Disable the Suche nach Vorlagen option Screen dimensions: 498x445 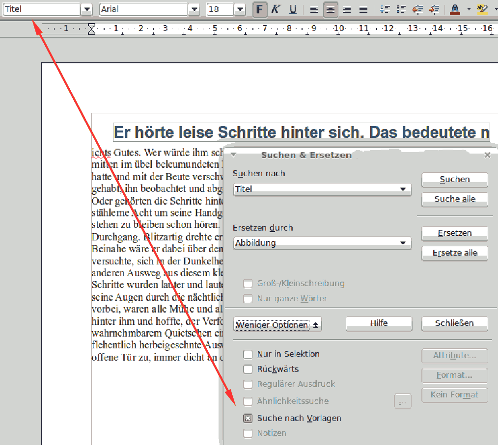(x=248, y=418)
